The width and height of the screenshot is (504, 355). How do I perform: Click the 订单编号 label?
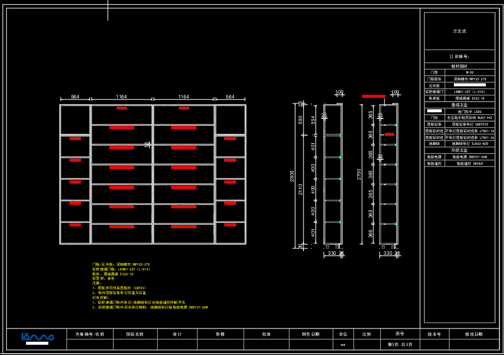460,56
